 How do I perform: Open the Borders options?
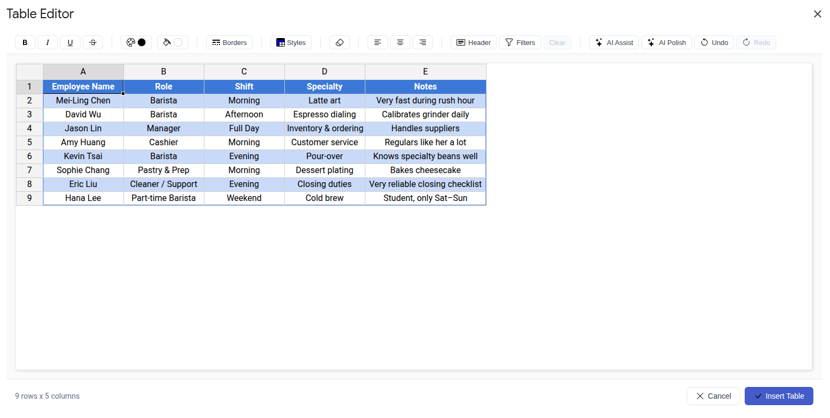229,42
